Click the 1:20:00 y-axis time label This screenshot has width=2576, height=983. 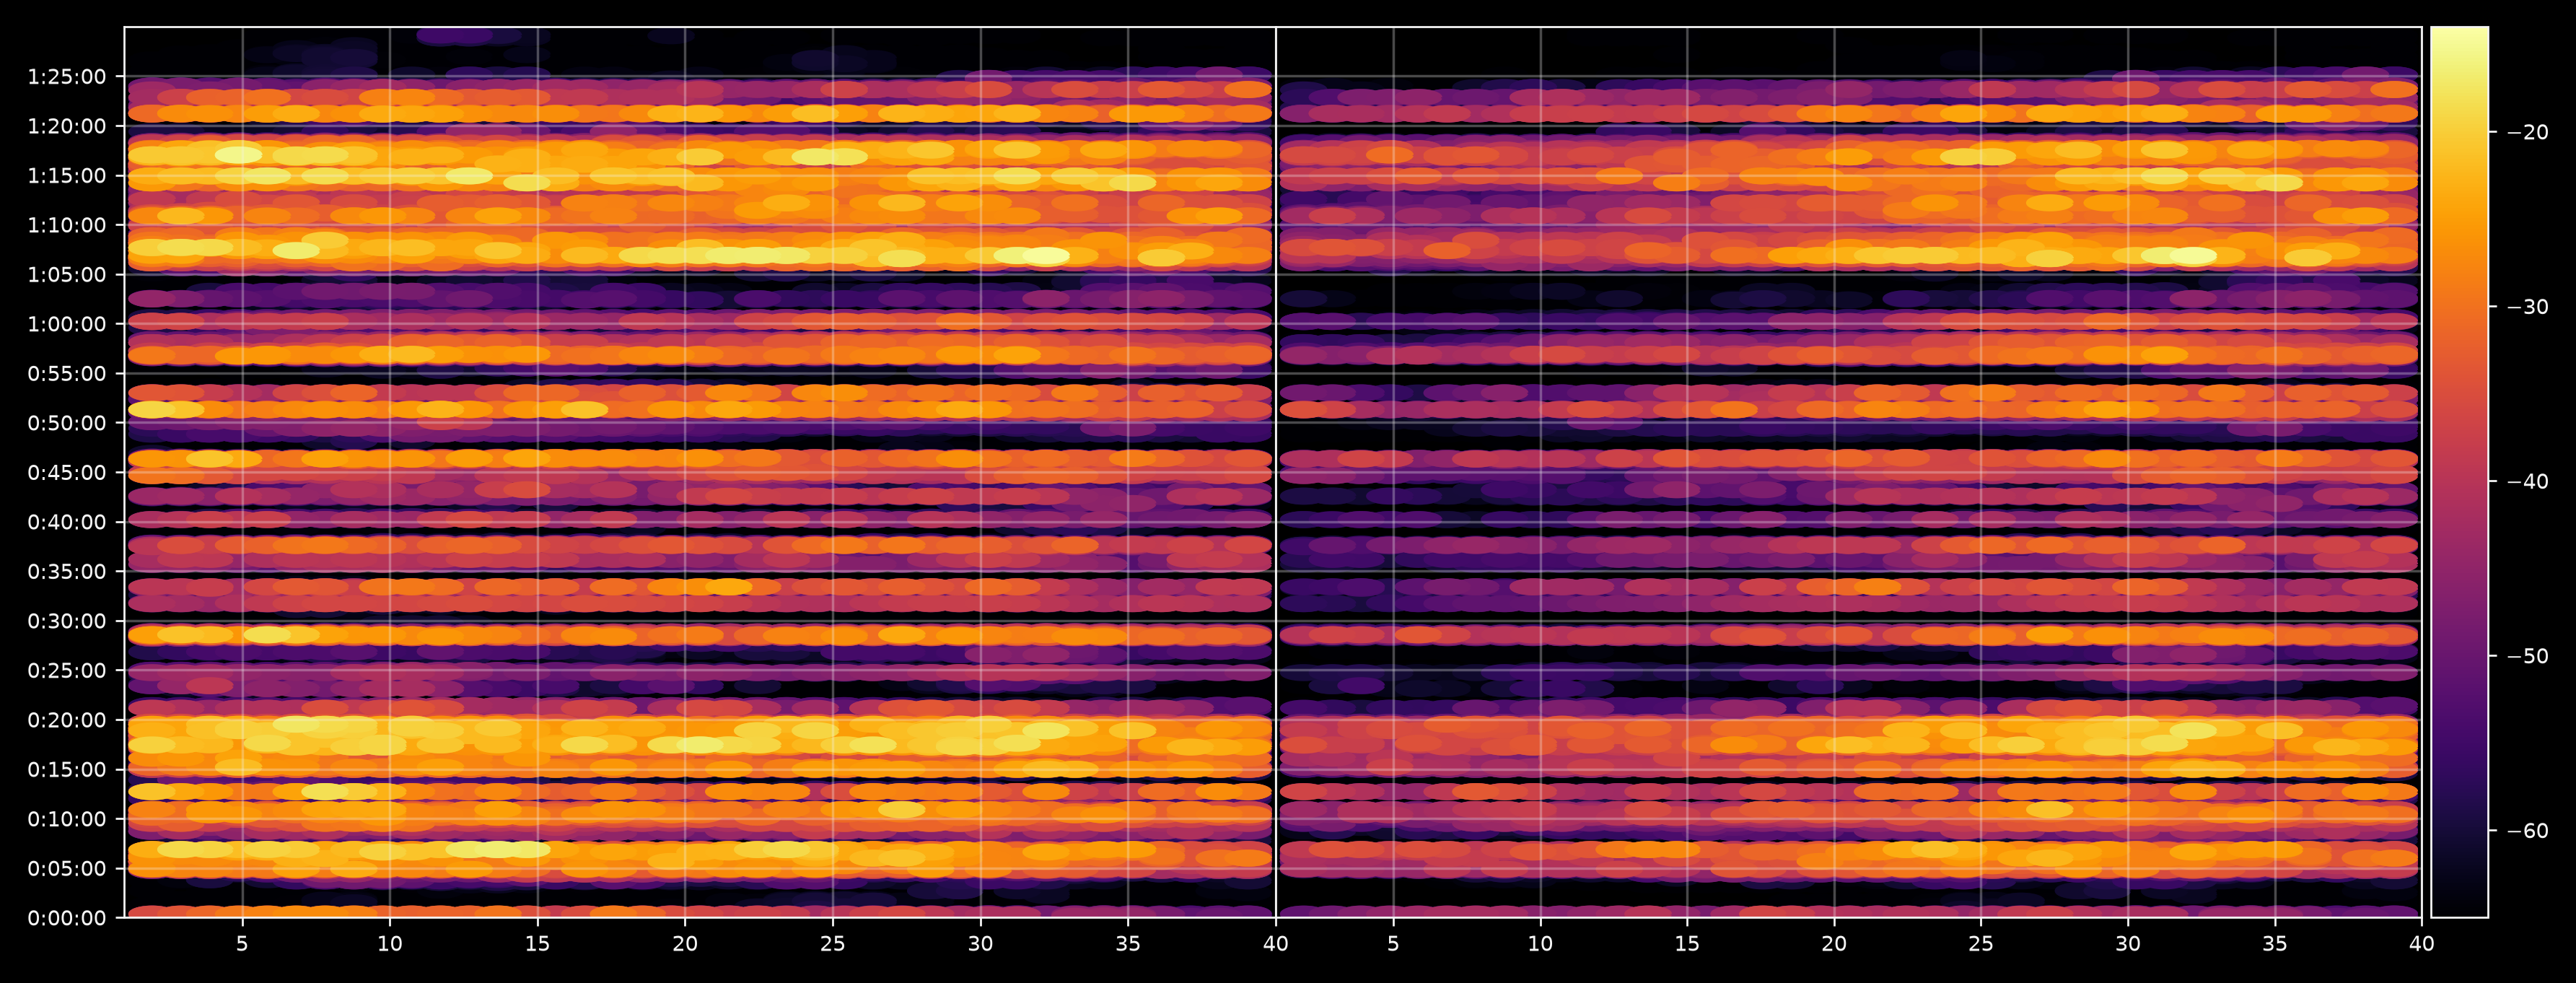[x=66, y=126]
